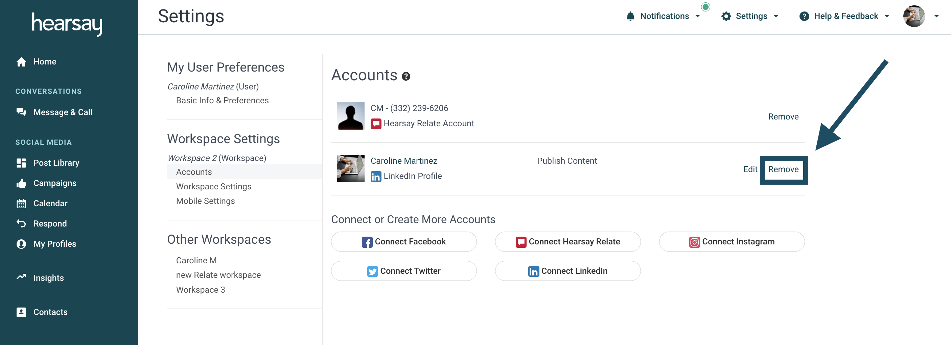The height and width of the screenshot is (345, 951).
Task: Open Contacts page
Action: pos(50,312)
